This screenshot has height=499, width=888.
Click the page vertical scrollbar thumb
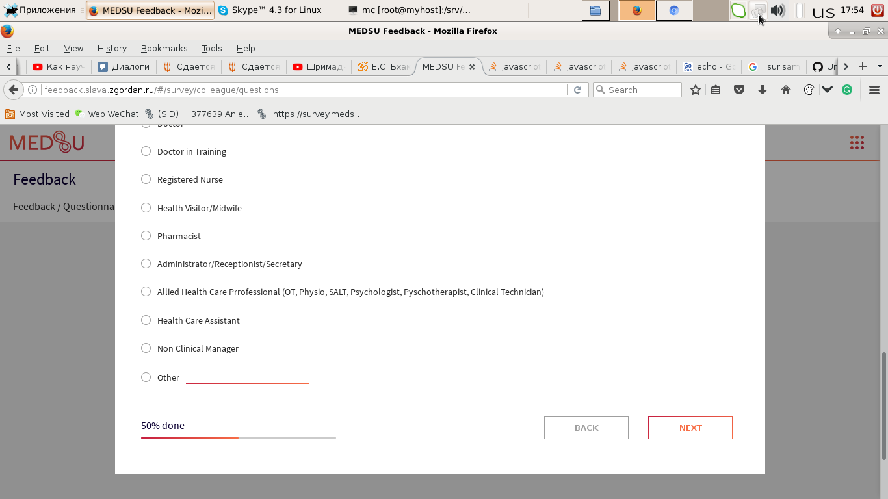coord(883,405)
